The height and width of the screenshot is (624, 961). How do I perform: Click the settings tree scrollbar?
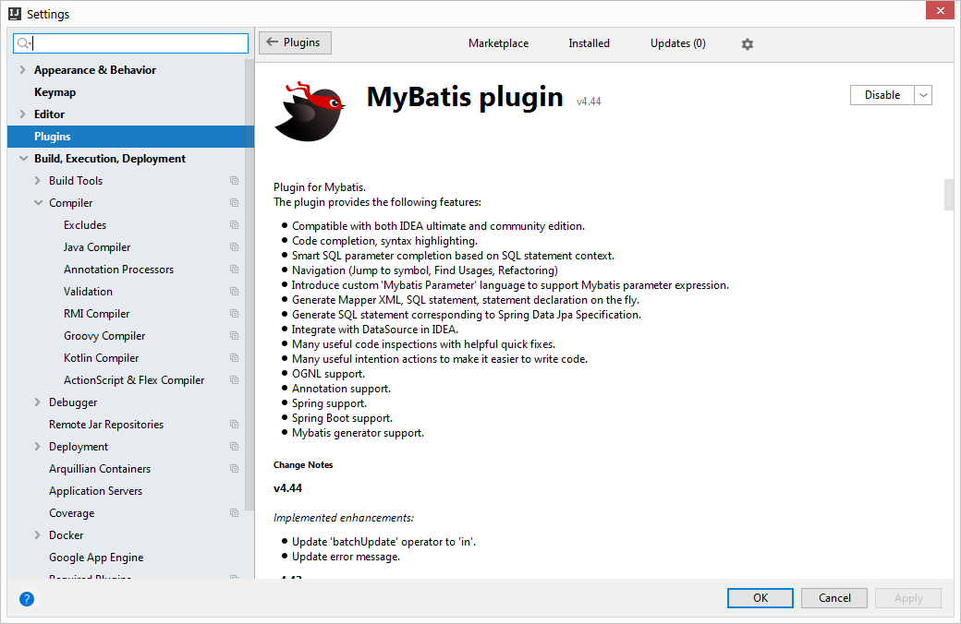click(249, 284)
